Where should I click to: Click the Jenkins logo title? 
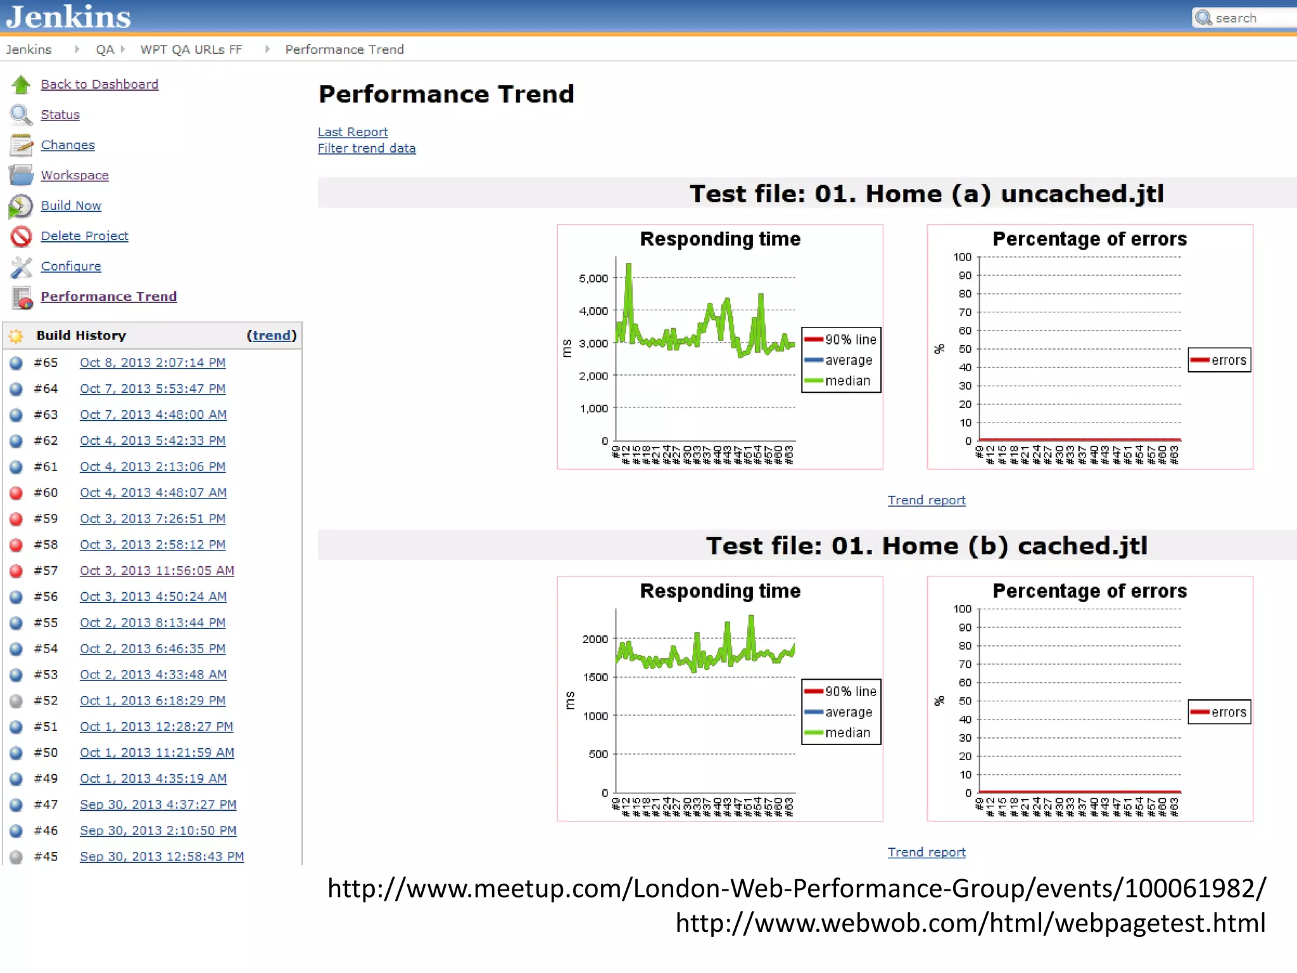(x=68, y=16)
